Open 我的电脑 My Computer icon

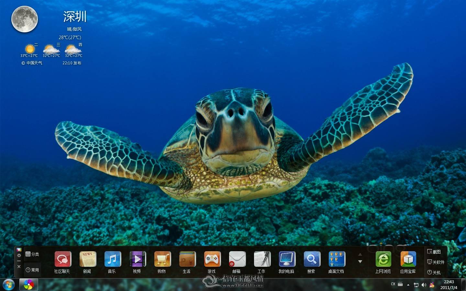point(287,260)
